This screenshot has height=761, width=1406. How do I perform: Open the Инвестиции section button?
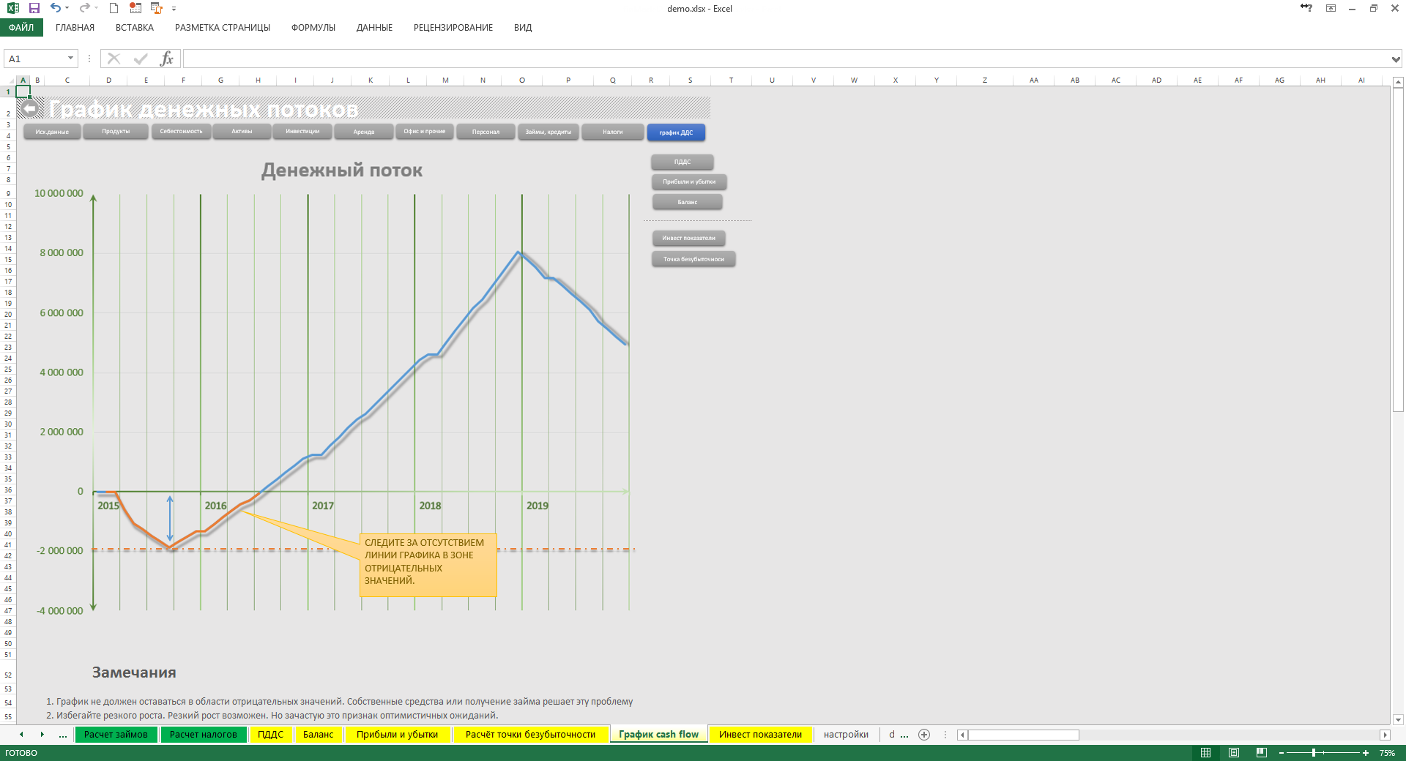click(302, 132)
